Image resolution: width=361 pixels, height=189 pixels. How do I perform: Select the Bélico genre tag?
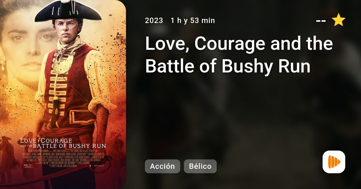pos(200,166)
